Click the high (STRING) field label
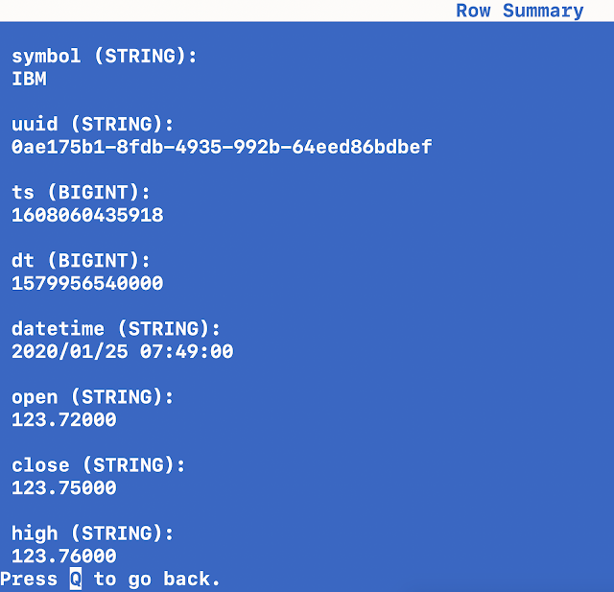This screenshot has height=592, width=614. click(x=93, y=533)
